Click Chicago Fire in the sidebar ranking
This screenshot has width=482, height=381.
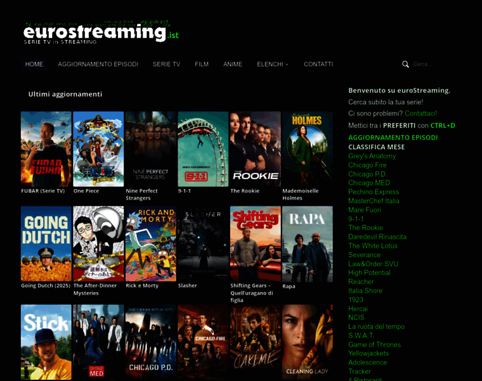tap(367, 165)
